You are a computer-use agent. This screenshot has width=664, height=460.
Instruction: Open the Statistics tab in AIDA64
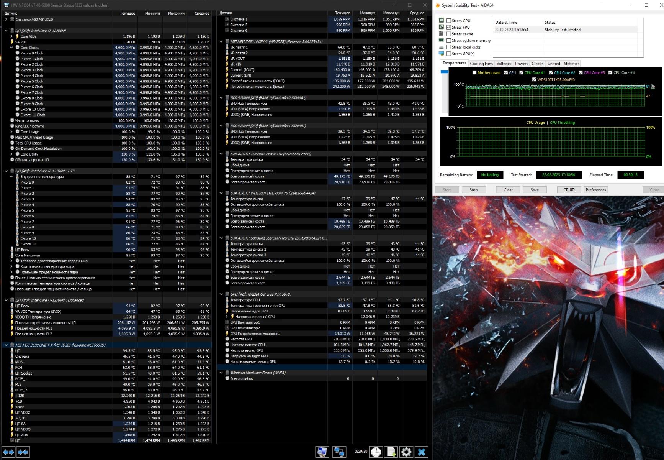pos(571,64)
